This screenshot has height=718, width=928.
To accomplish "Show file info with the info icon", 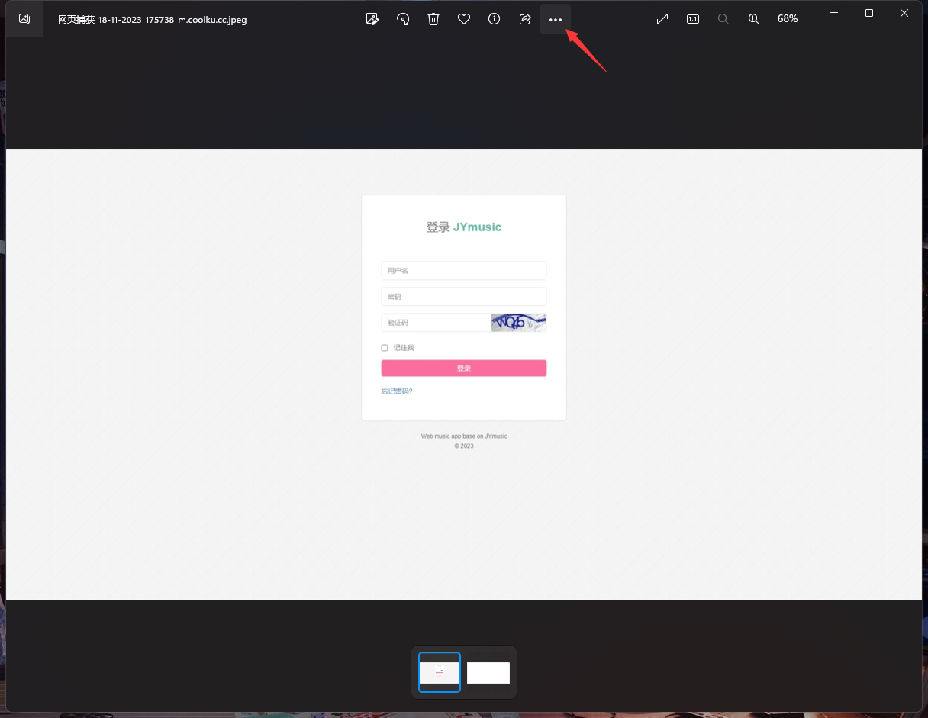I will pos(495,19).
